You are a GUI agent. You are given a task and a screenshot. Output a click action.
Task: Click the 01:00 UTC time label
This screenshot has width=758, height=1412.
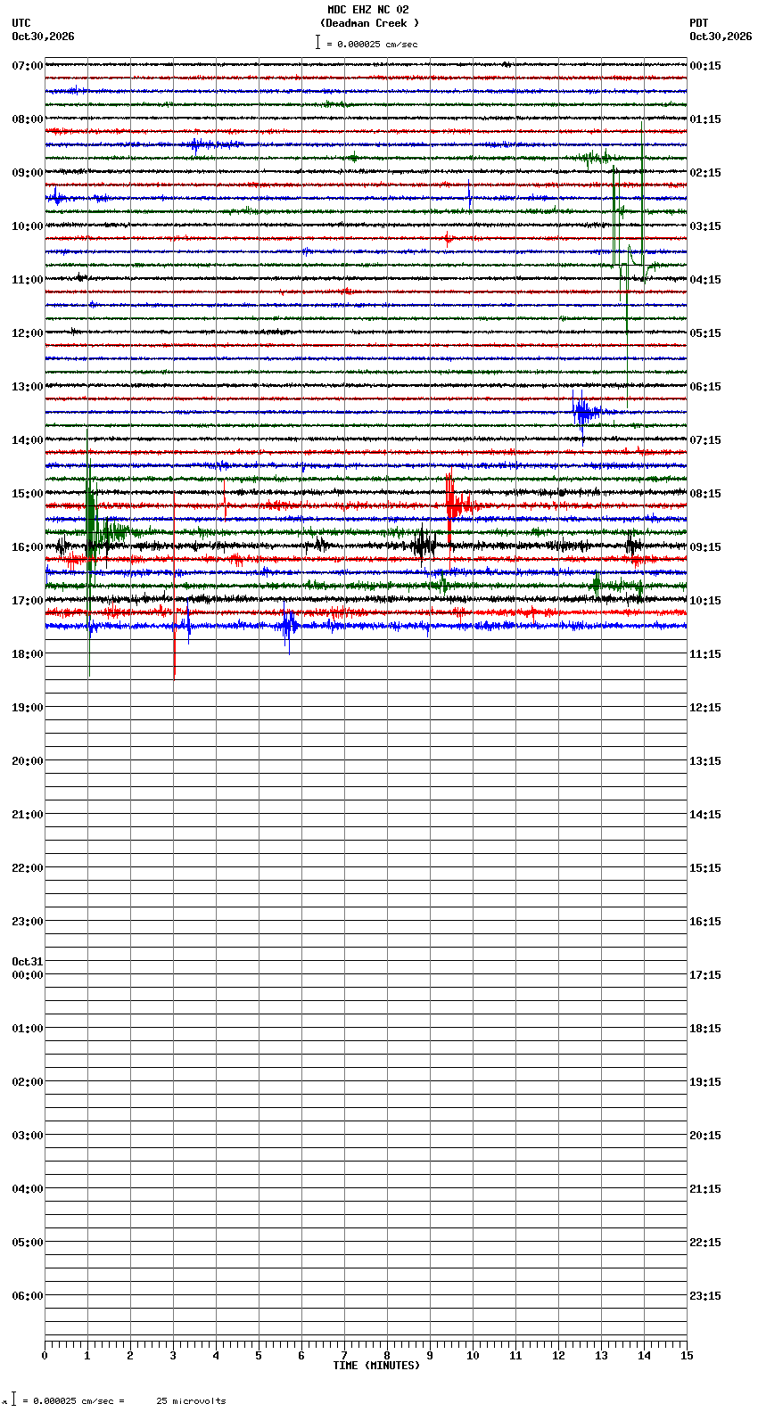point(28,1028)
